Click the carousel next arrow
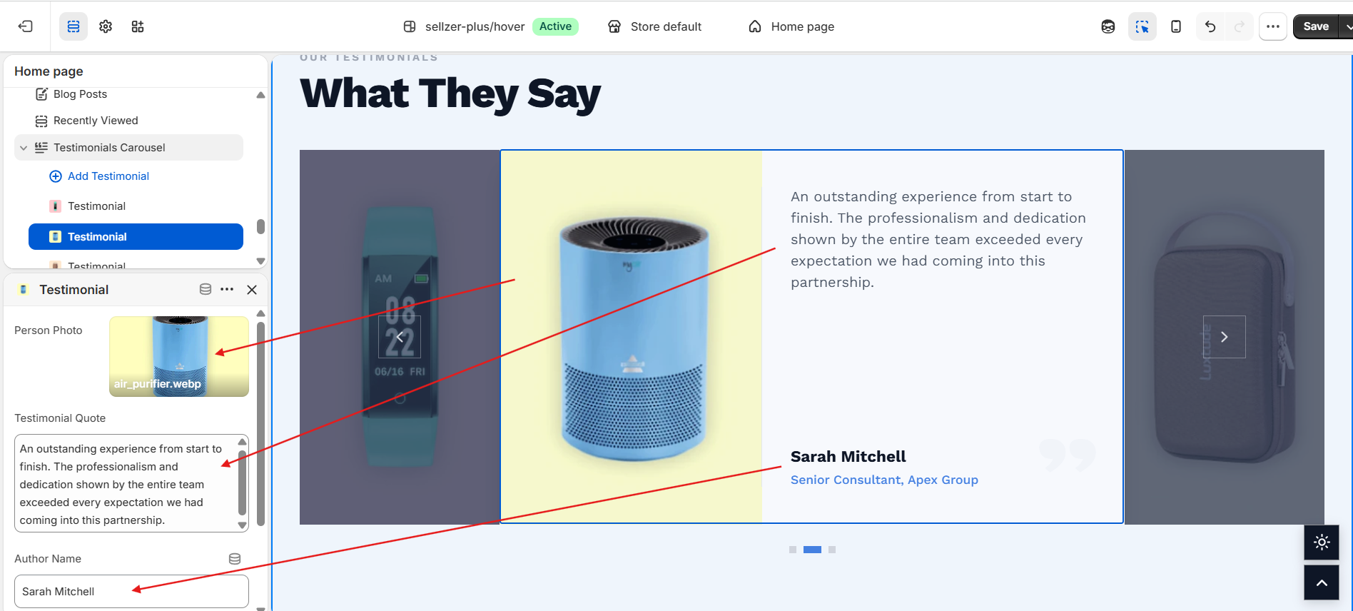 pyautogui.click(x=1225, y=337)
